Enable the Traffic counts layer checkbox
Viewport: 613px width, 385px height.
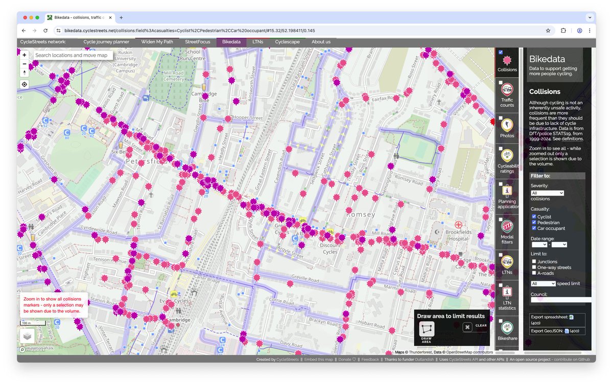[501, 83]
